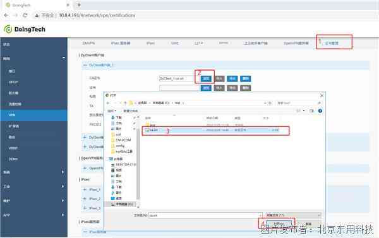Click the refresh icon beside the dialog address bar
379x238 pixels.
[270, 103]
